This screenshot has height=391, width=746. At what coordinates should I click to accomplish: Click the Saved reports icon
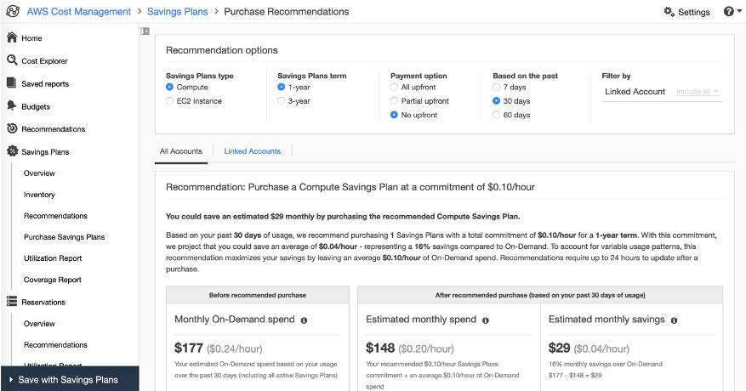[12, 83]
